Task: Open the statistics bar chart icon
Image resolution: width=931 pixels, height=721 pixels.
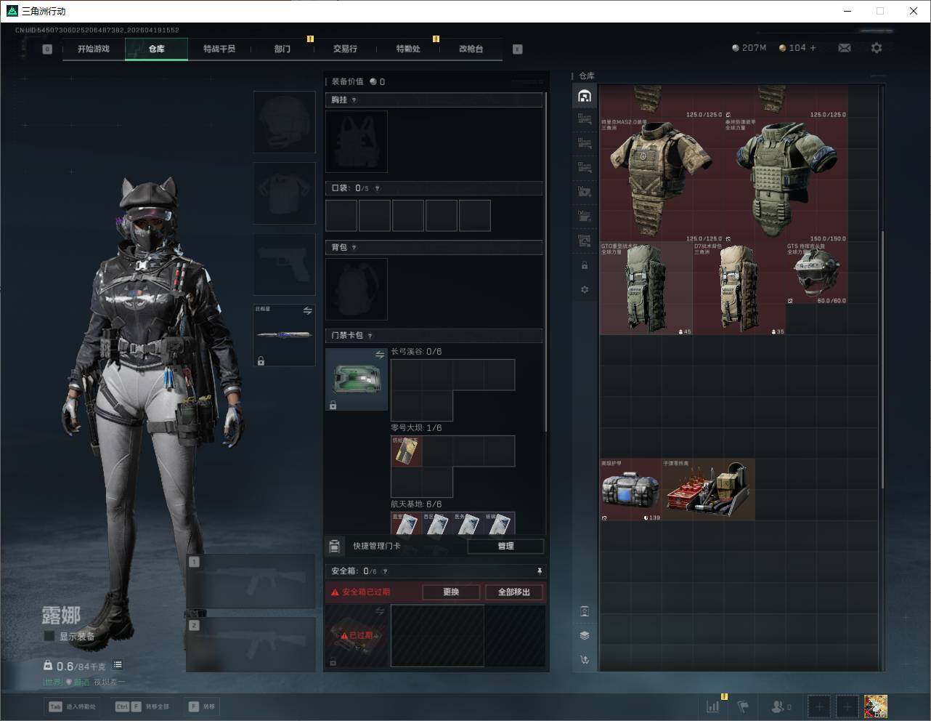Action: pos(713,706)
